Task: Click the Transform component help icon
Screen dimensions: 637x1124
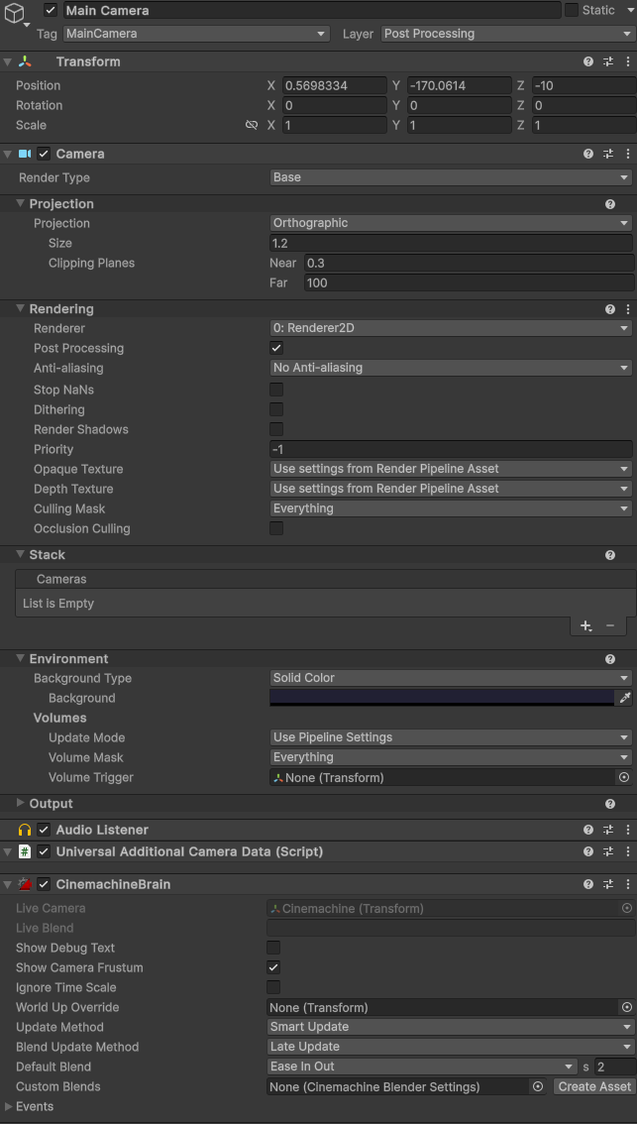Action: coord(588,61)
